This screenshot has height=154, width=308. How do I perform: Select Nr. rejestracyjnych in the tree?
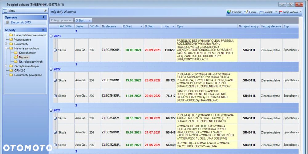(x=30, y=62)
